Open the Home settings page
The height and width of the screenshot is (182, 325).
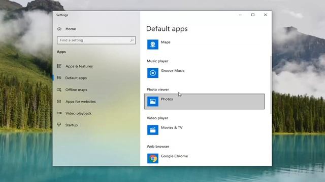[x=71, y=29]
